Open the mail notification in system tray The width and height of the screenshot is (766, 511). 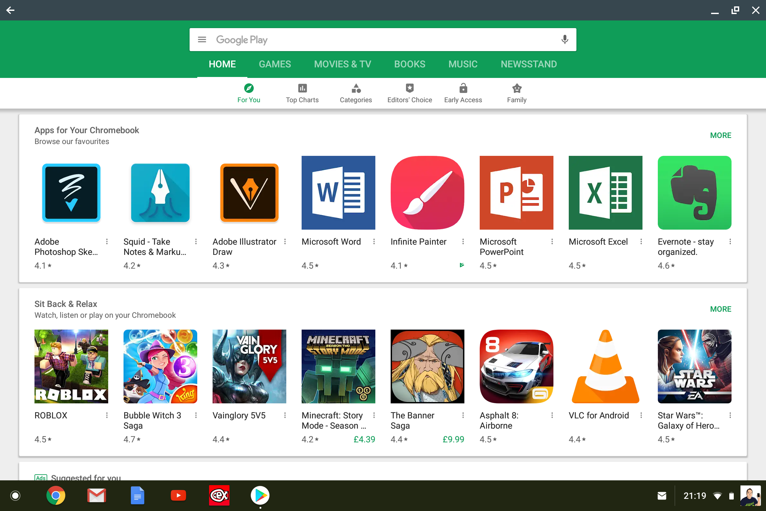(662, 496)
